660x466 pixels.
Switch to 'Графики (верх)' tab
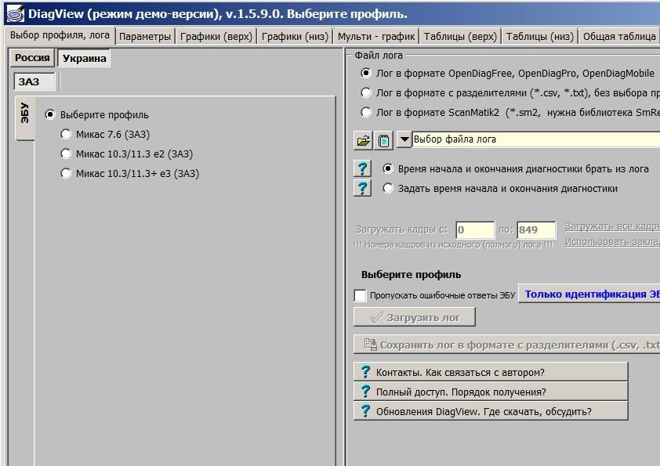click(216, 37)
